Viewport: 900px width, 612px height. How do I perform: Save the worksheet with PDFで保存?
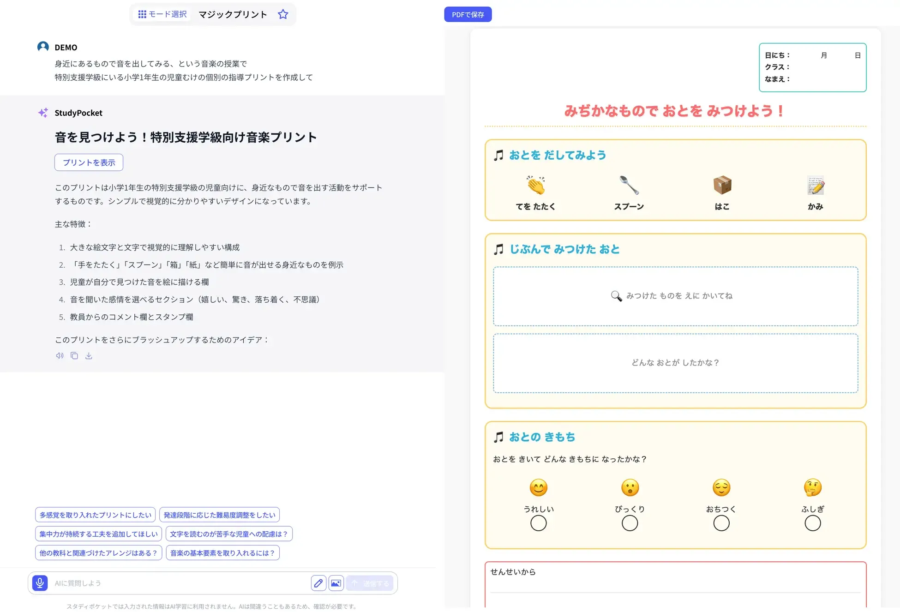468,14
